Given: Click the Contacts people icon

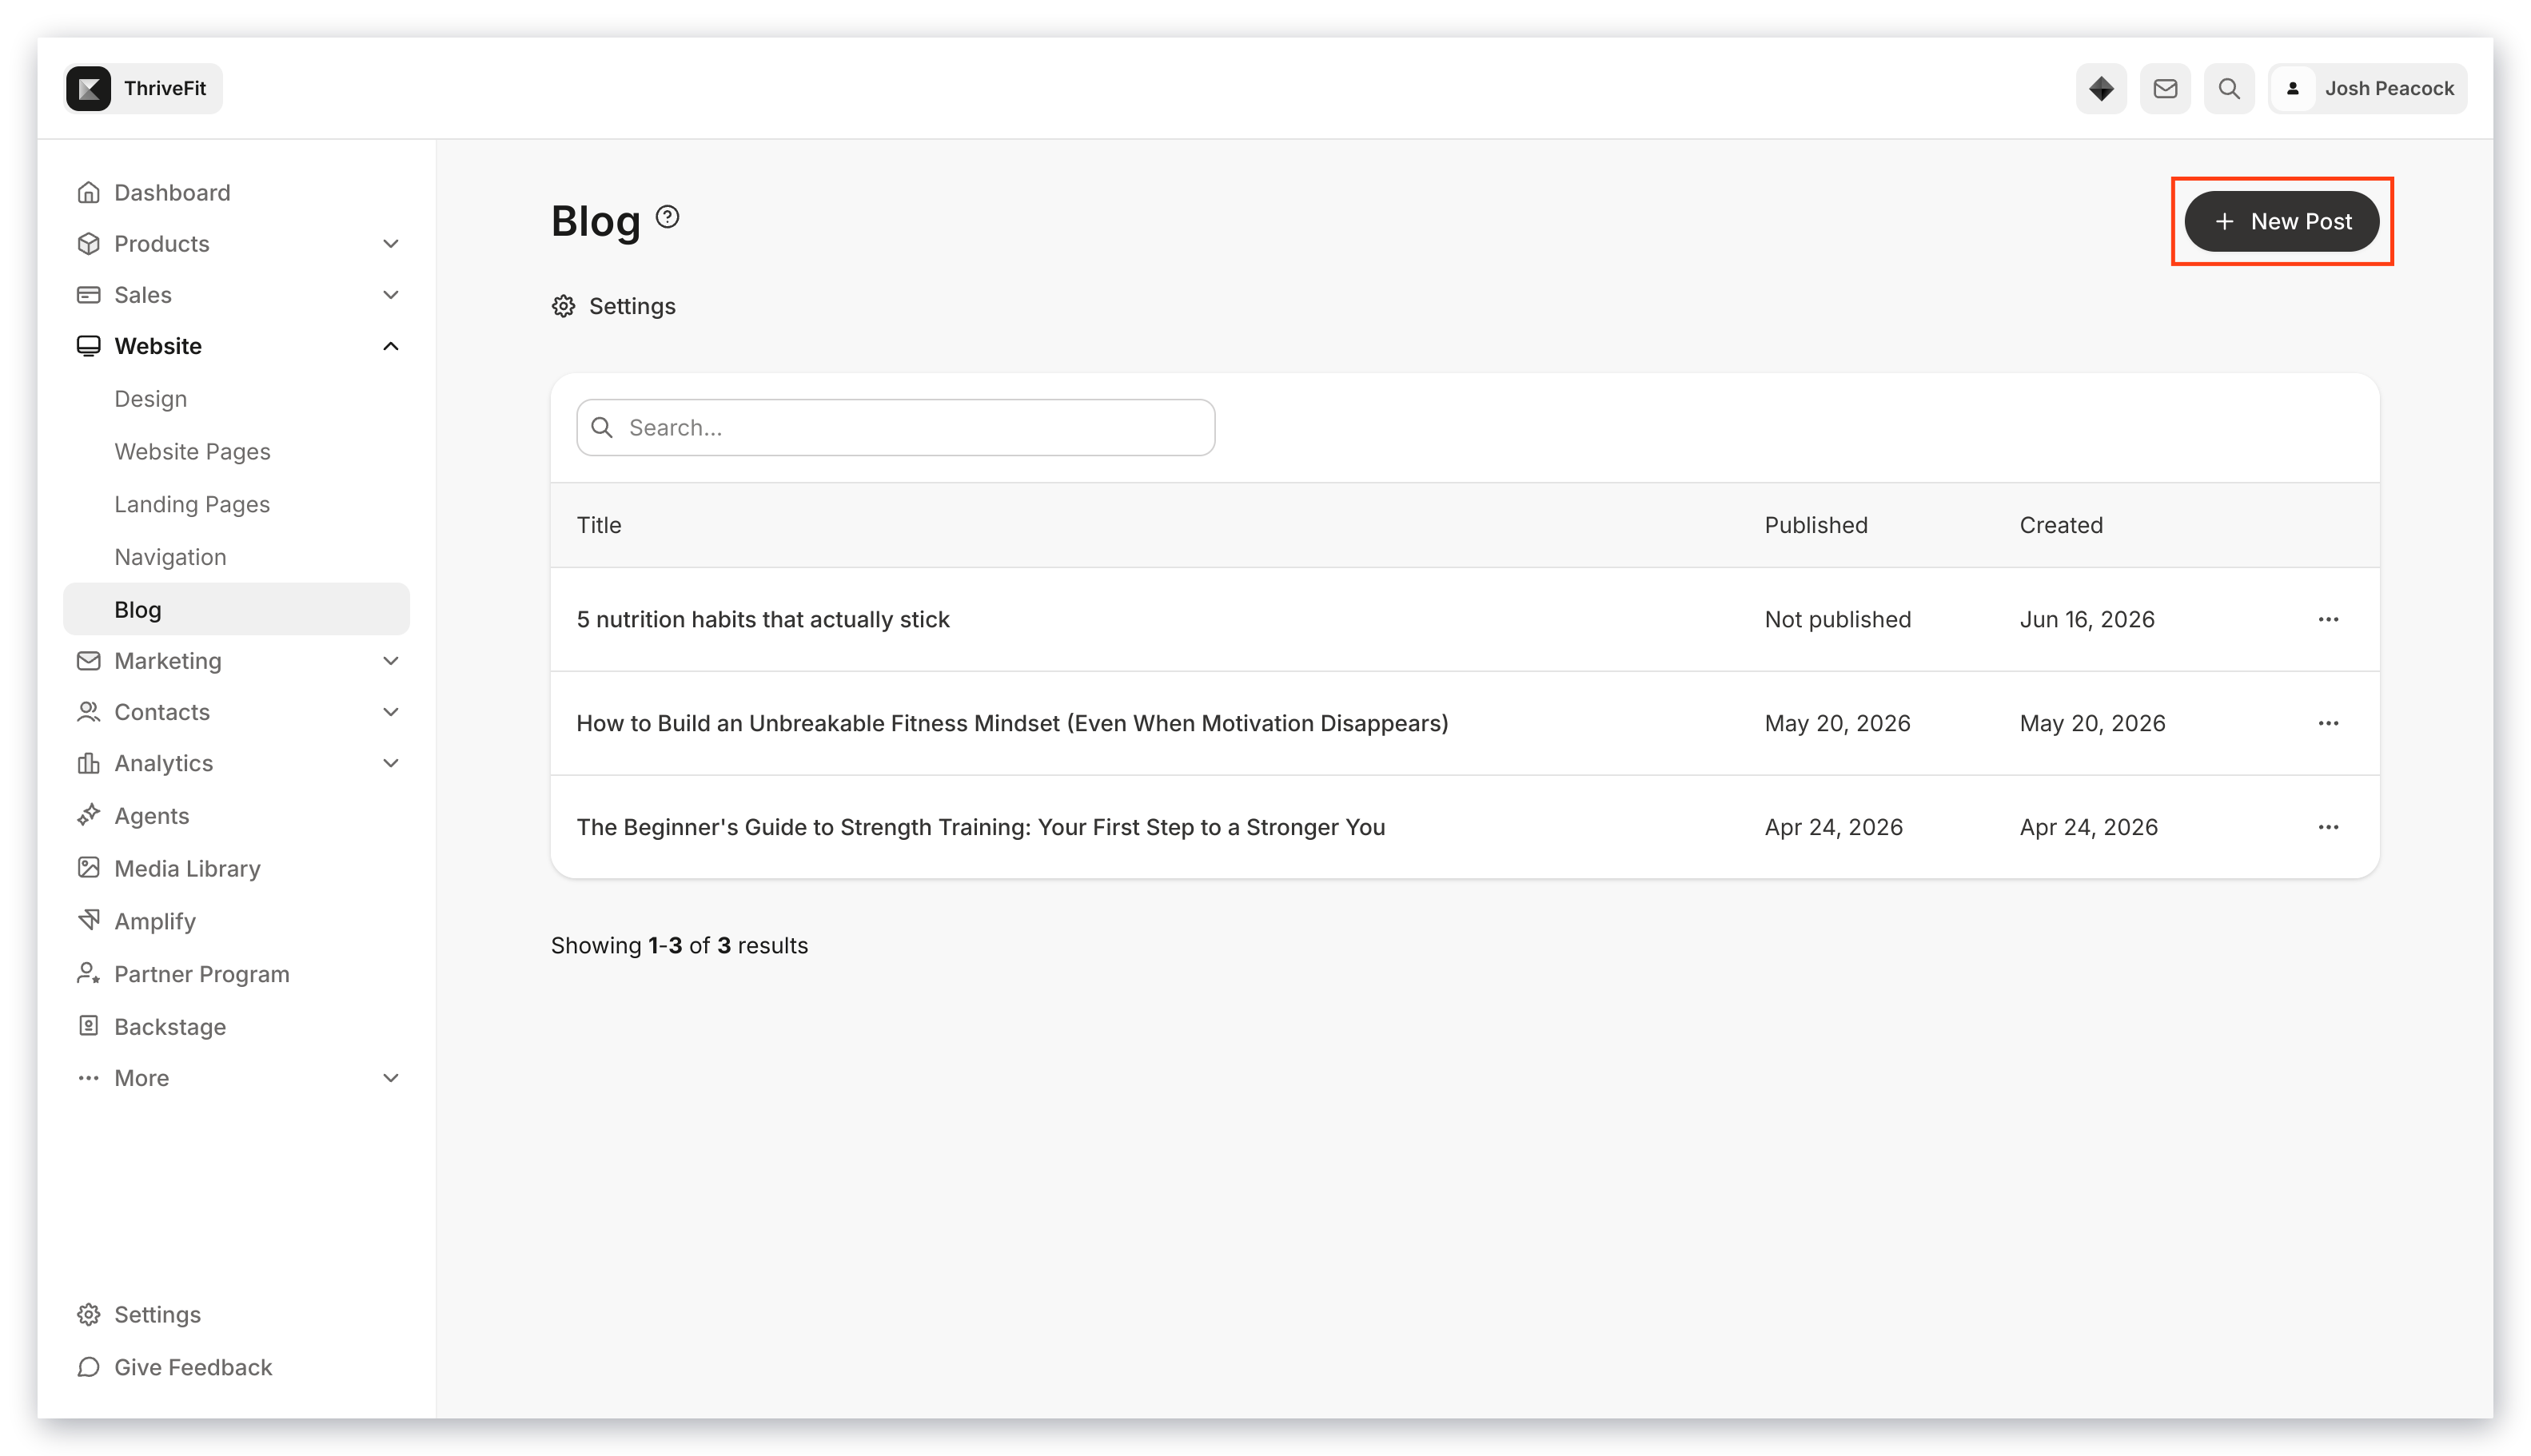Looking at the screenshot, I should pyautogui.click(x=88, y=711).
